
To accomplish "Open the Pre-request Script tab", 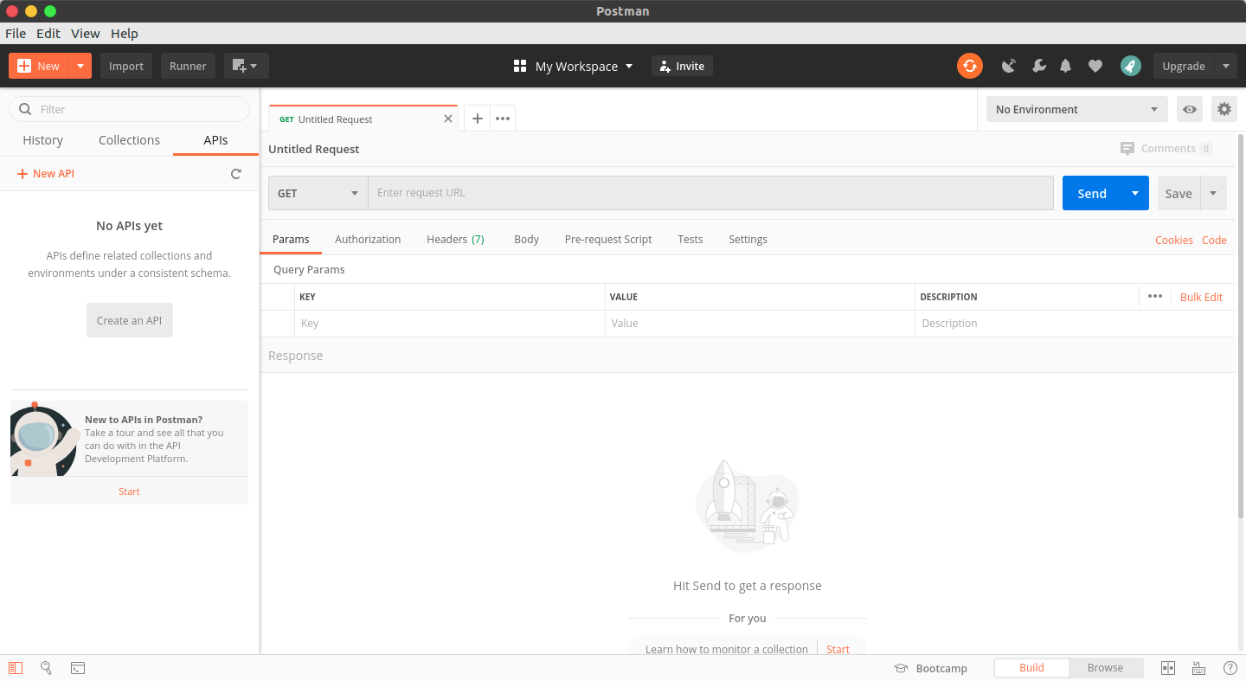I will pos(608,239).
